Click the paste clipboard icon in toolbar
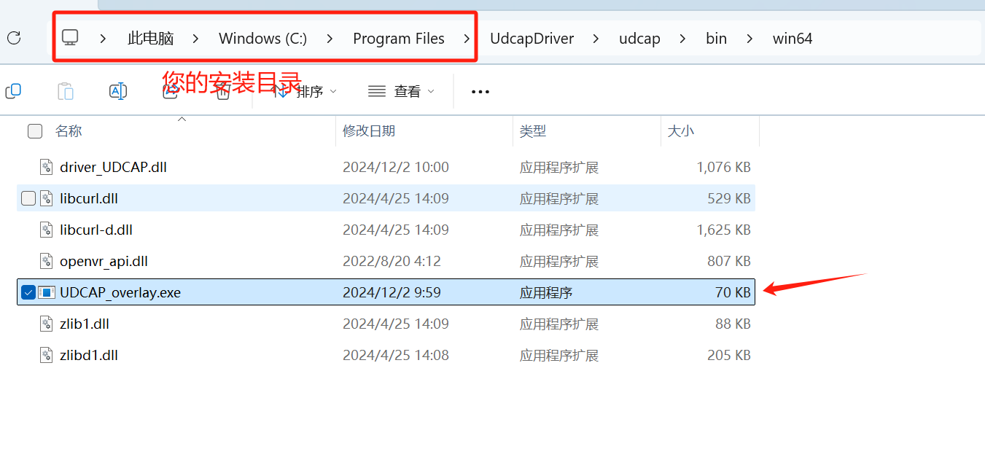This screenshot has height=457, width=985. 66,91
